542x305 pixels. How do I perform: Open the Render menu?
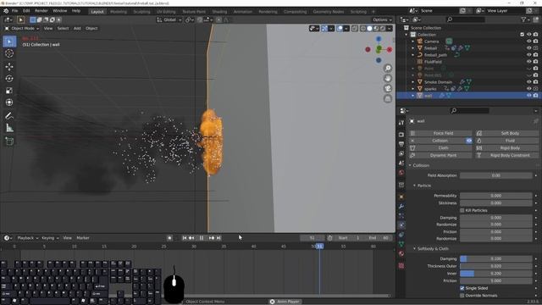tap(41, 11)
